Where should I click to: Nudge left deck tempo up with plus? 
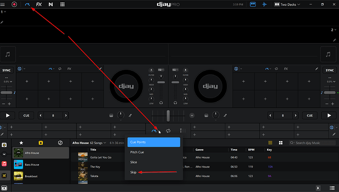point(9,104)
